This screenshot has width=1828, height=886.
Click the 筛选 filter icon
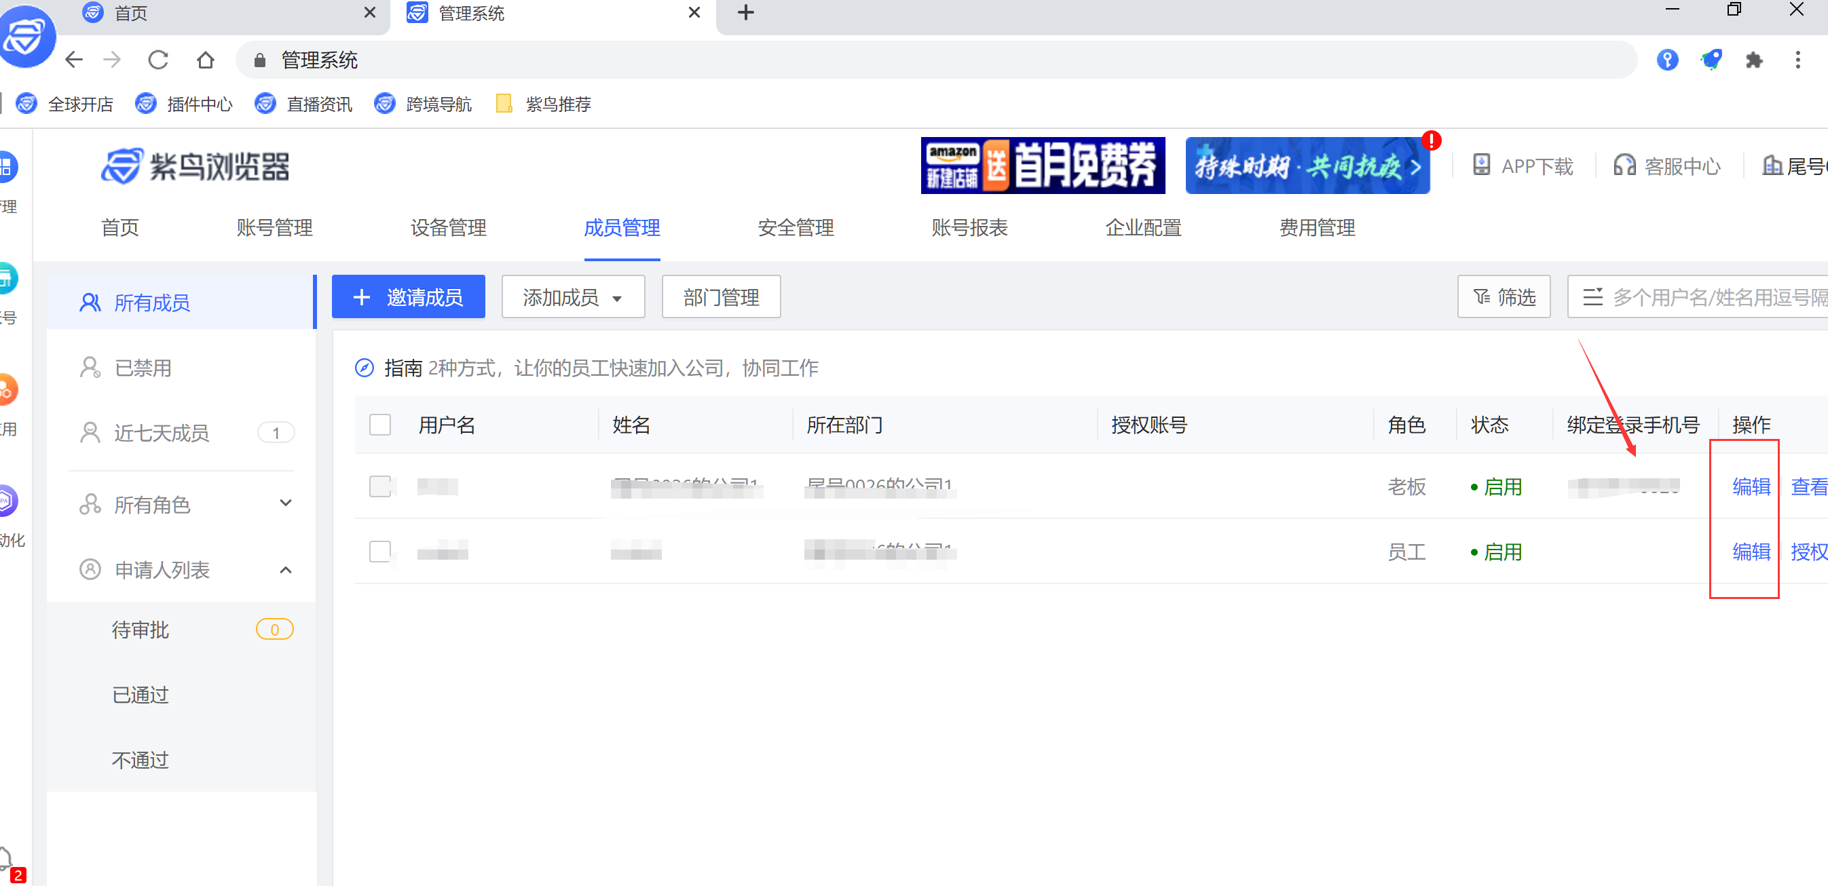point(1503,296)
